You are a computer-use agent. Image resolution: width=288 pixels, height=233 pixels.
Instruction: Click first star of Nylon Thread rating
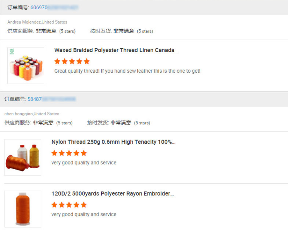click(x=55, y=153)
